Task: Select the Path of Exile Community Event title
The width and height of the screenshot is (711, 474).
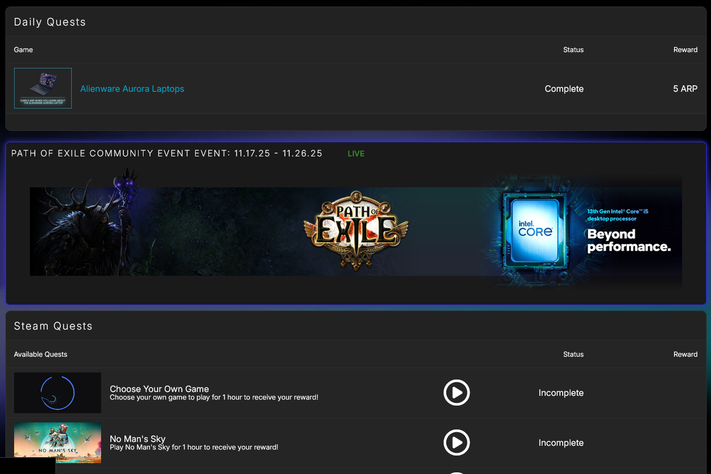Action: (x=167, y=154)
